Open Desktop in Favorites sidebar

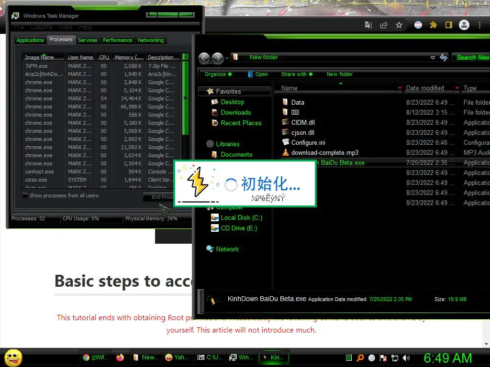[232, 102]
